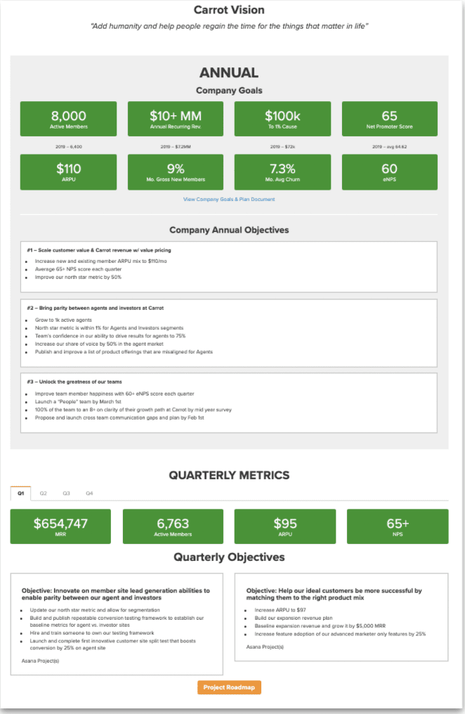This screenshot has height=714, width=465.
Task: Select the 60 eNPS goal card
Action: point(389,172)
